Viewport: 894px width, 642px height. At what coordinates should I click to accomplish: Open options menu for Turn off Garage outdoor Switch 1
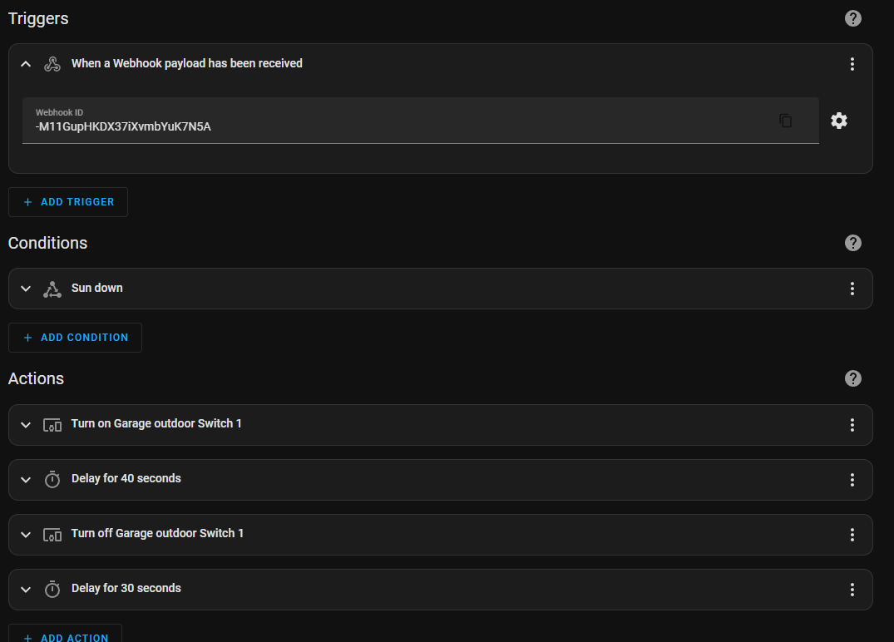pos(852,535)
